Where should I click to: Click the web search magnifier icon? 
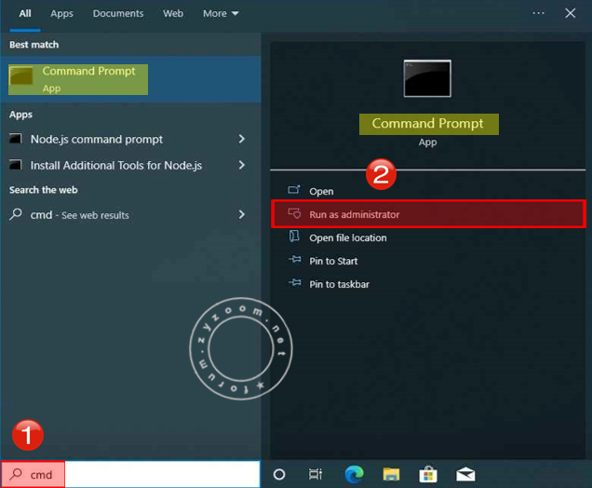click(16, 214)
